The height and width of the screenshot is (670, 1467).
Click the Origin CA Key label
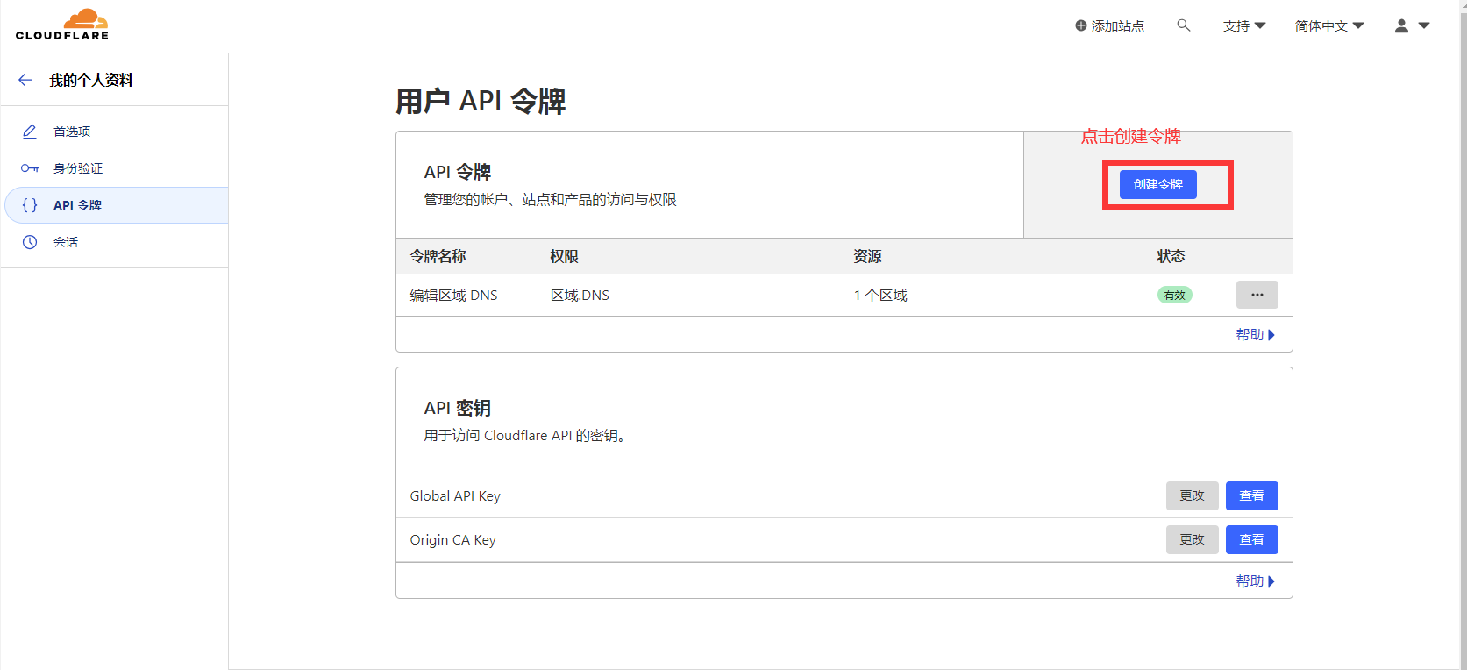tap(452, 540)
